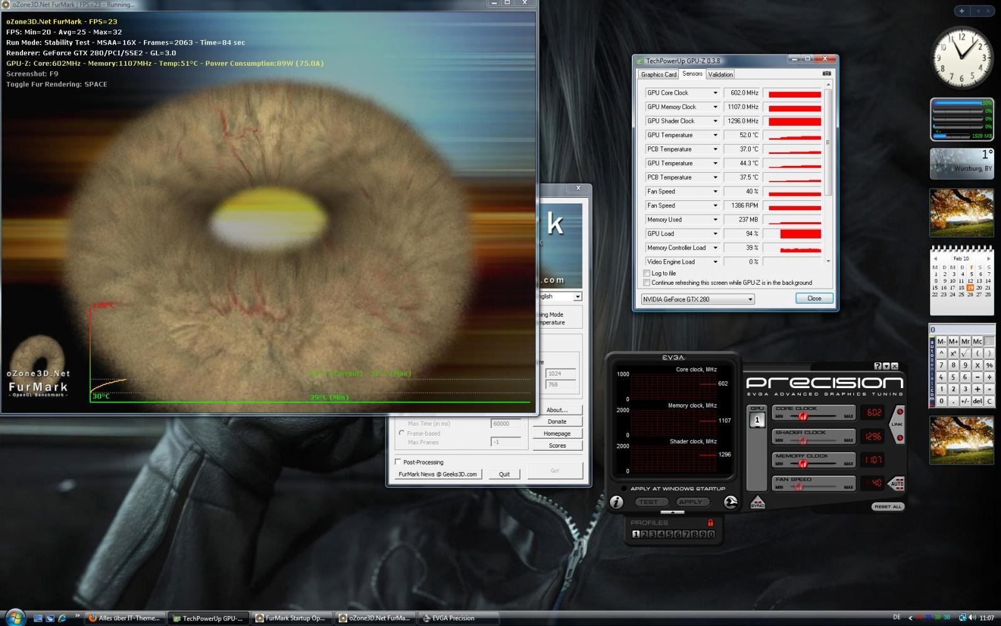Open GPU Core Clock sensor dropdown
Screen dimensions: 1001x626
[716, 93]
